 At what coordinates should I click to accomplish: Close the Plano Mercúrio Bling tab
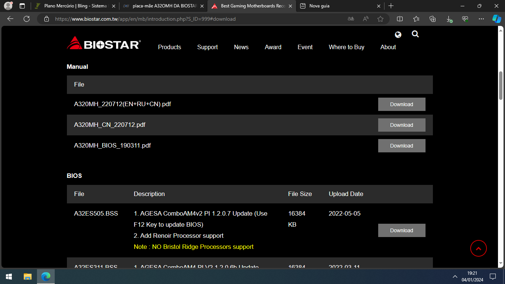tap(113, 6)
